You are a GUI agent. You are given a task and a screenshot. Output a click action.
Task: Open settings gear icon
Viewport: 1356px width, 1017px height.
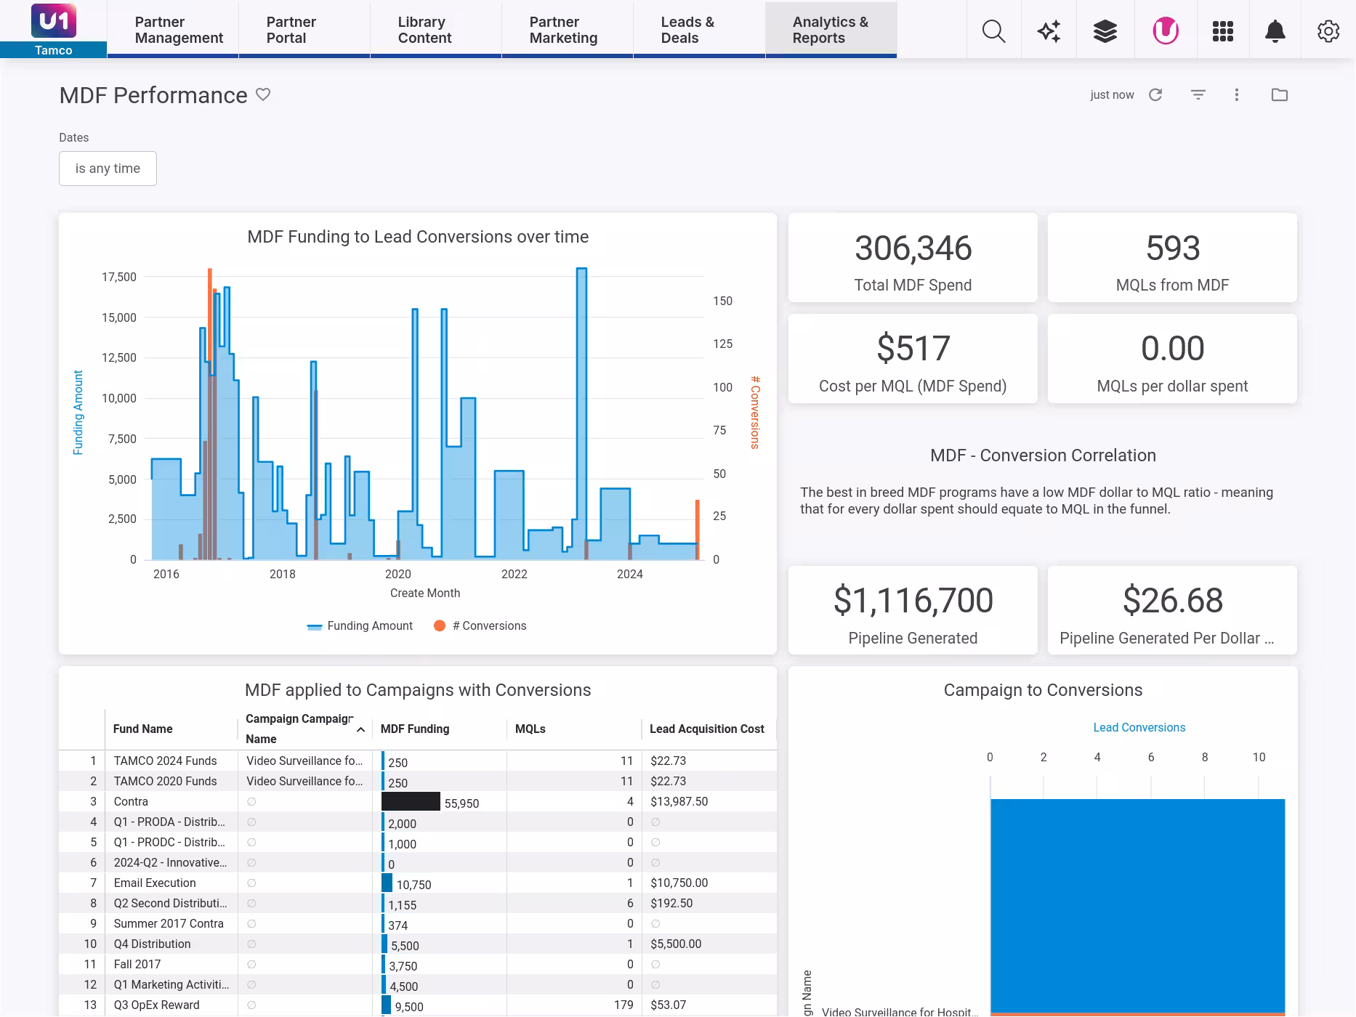[1328, 31]
